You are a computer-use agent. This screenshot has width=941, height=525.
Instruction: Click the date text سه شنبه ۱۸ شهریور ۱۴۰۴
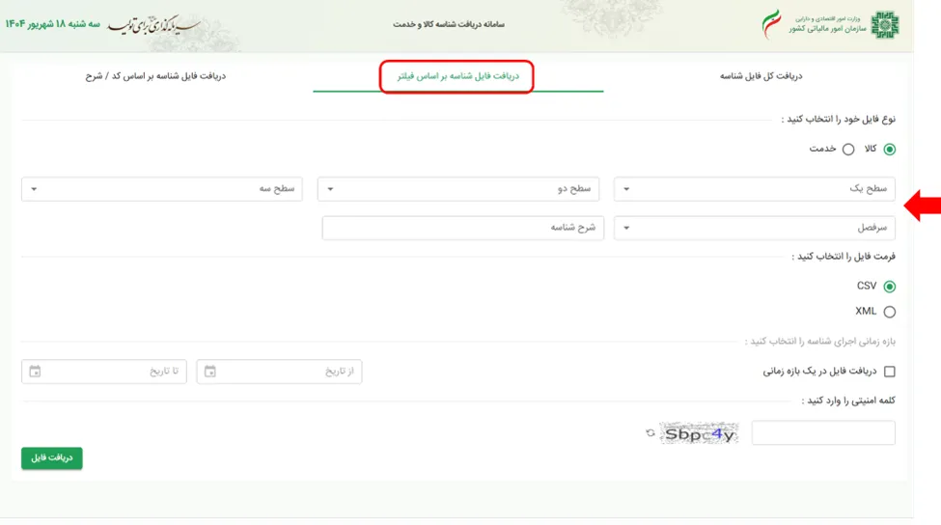click(53, 24)
